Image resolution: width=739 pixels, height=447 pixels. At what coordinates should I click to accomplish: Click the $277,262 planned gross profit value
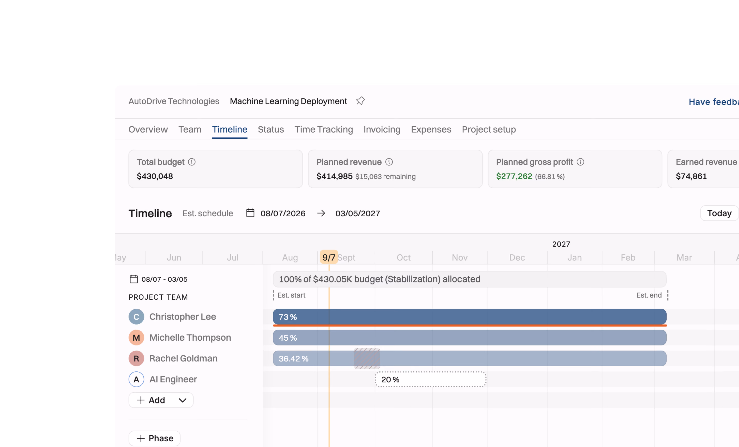pos(514,176)
